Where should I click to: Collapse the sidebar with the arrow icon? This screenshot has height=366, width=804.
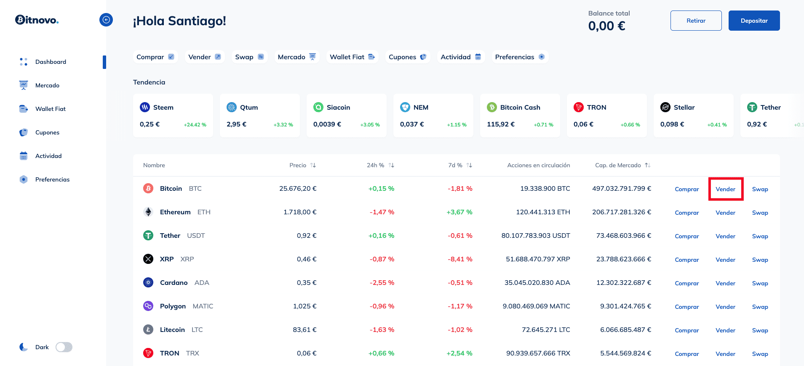pyautogui.click(x=106, y=20)
